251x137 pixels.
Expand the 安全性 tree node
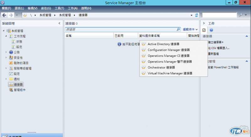click(6, 57)
